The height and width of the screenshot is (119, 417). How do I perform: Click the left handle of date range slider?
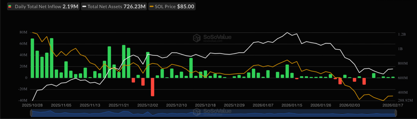tap(31, 113)
